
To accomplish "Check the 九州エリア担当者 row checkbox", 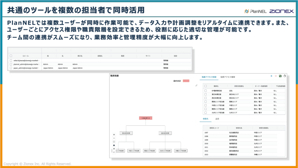I will pos(205,113).
